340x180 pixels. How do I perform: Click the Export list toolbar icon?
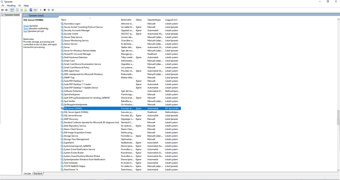click(x=26, y=10)
